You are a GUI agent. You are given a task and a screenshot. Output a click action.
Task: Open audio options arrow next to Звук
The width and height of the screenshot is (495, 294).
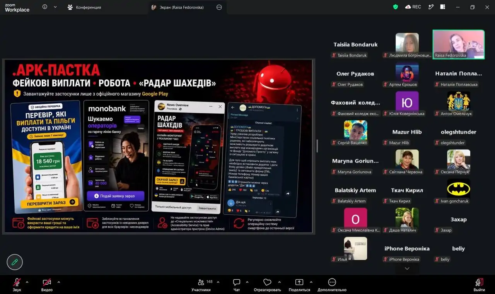pos(27,282)
